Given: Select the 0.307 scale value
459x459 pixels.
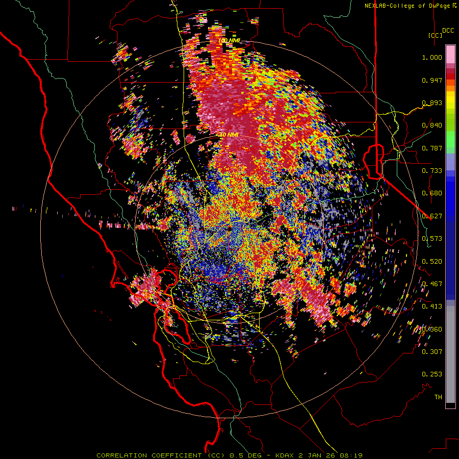Looking at the screenshot, I should tap(432, 352).
